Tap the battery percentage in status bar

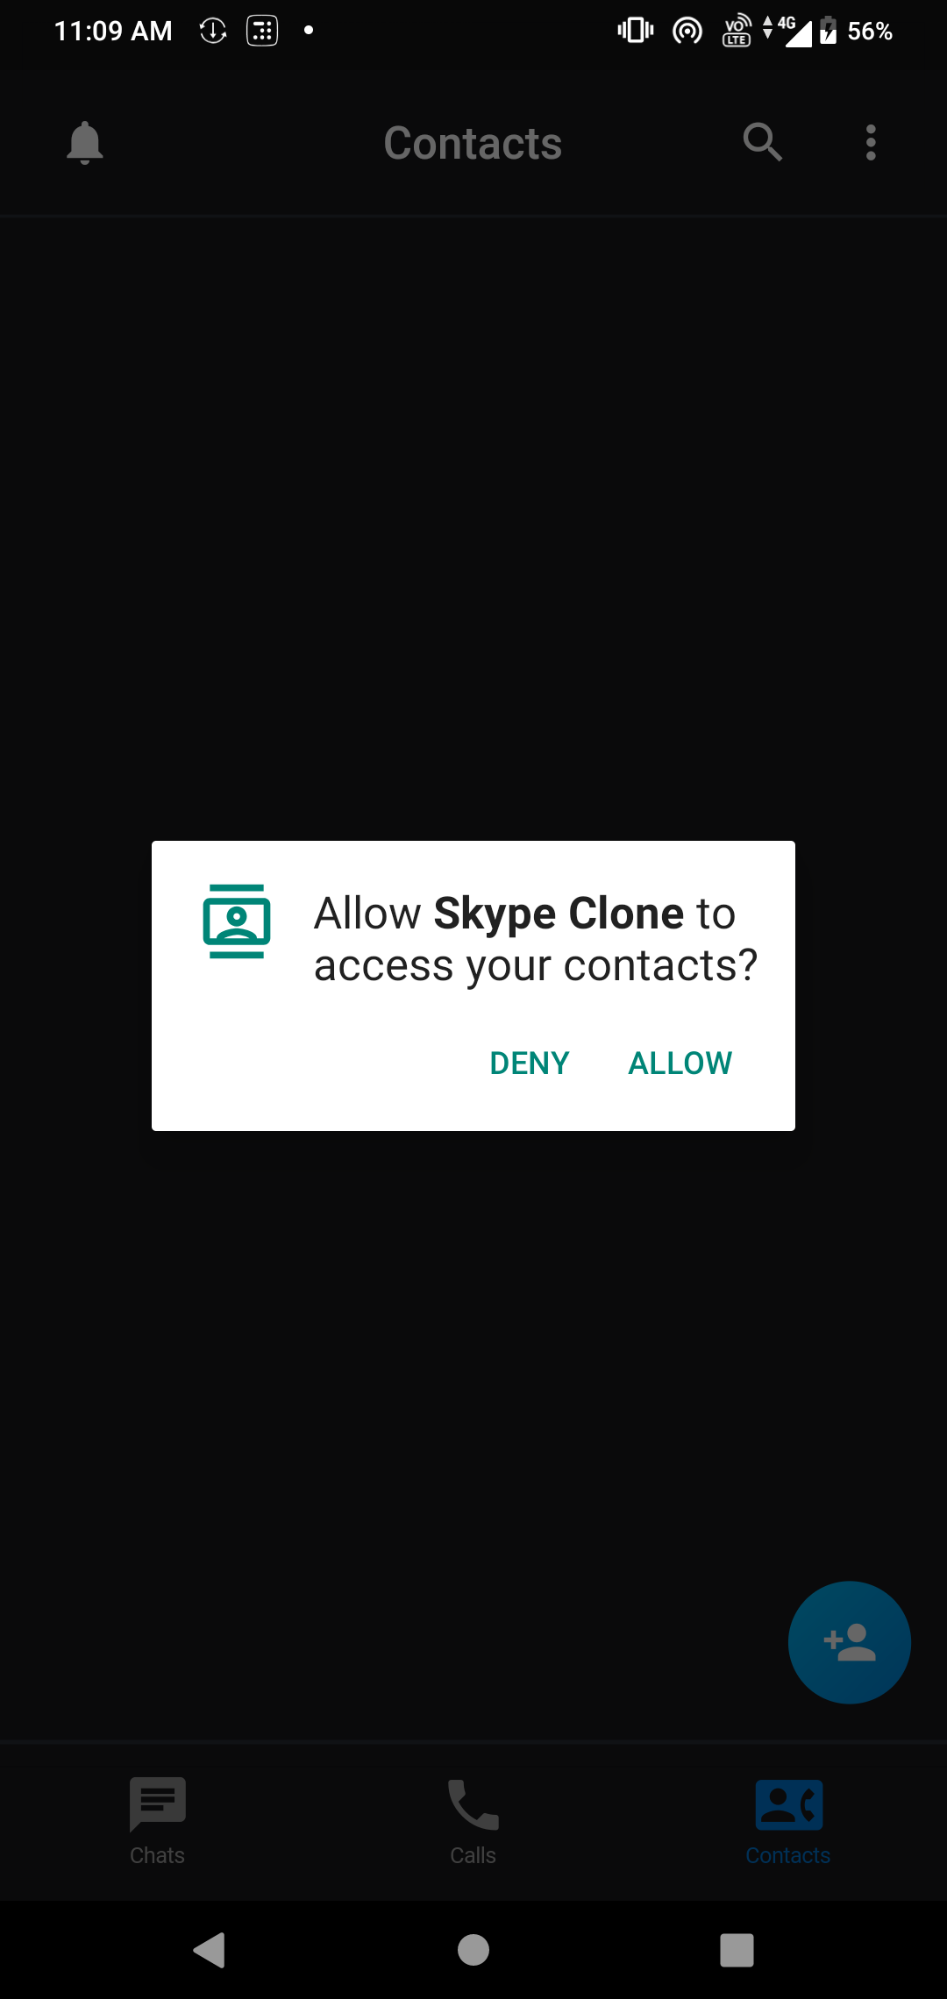[x=870, y=32]
